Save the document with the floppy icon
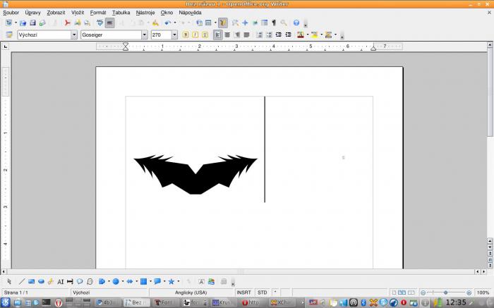This screenshot has height=308, width=494. pyautogui.click(x=32, y=23)
